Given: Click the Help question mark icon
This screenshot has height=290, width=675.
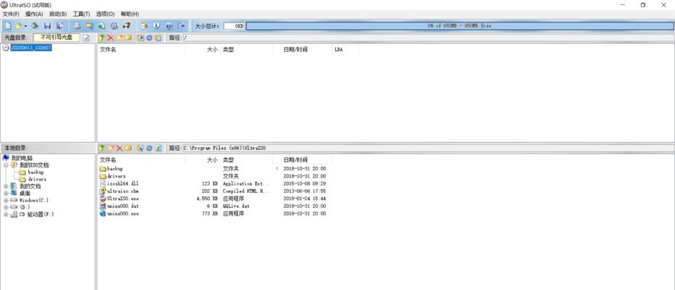Looking at the screenshot, I should point(169,26).
